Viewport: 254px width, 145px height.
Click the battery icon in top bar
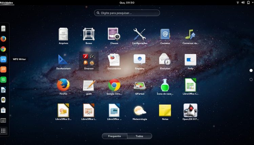coord(248,3)
